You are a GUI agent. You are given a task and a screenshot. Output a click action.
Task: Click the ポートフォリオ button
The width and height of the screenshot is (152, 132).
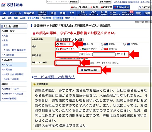tap(79, 7)
